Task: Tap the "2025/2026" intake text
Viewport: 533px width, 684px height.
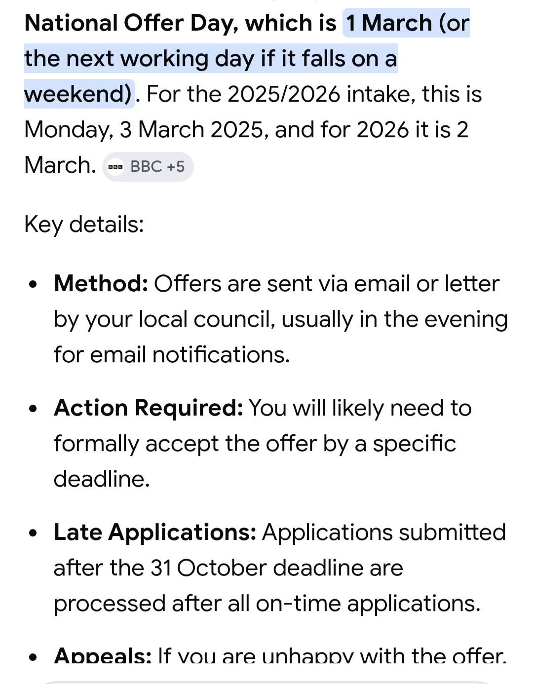Action: [x=284, y=94]
